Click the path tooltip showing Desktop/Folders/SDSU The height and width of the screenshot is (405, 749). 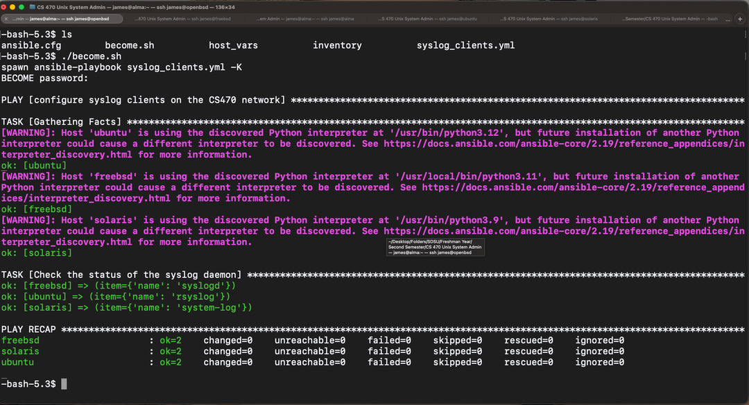pos(435,247)
